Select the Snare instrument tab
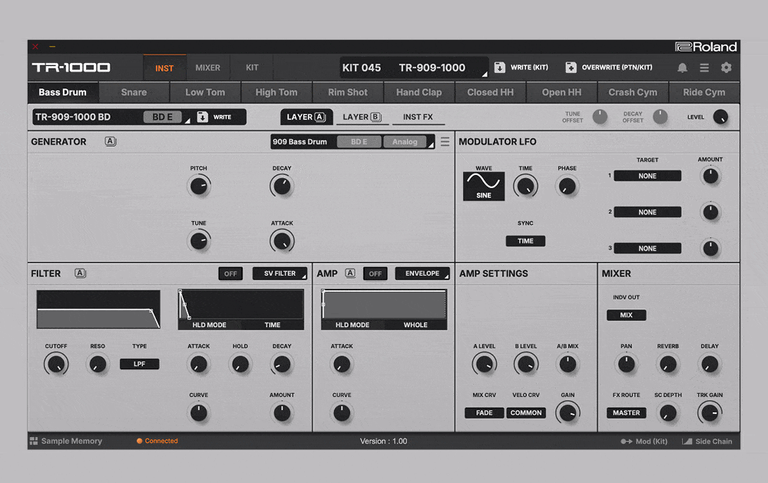The width and height of the screenshot is (768, 483). (134, 92)
